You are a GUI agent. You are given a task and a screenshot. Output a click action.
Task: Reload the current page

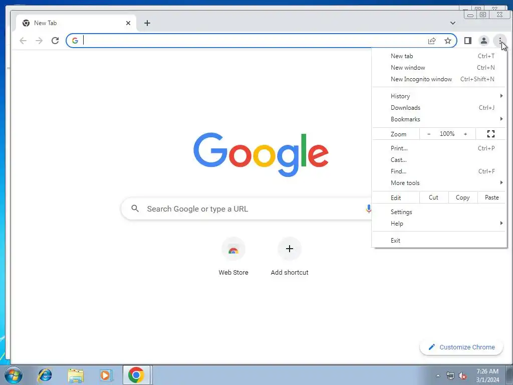pos(55,41)
